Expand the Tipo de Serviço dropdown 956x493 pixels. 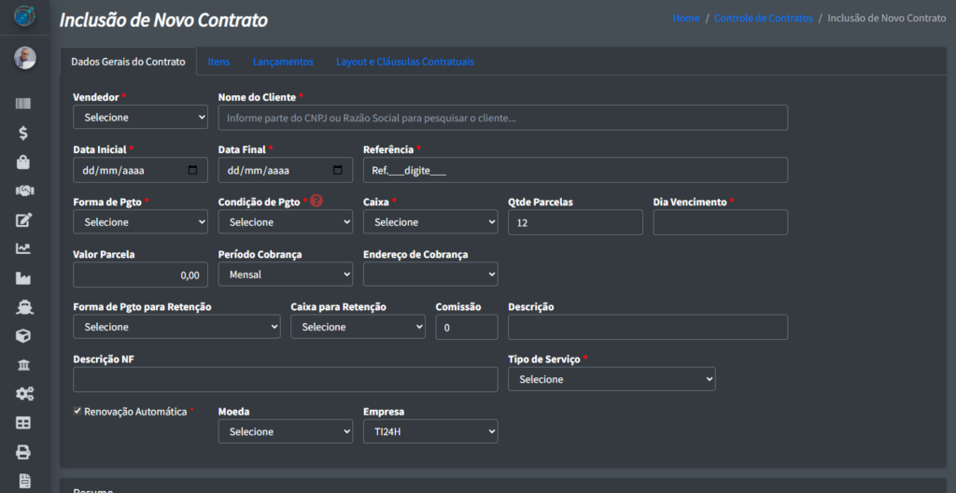(612, 379)
